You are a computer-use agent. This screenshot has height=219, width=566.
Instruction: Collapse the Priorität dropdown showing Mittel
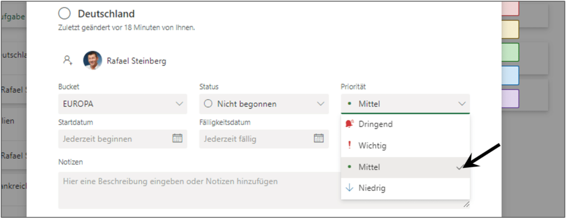[x=405, y=104]
